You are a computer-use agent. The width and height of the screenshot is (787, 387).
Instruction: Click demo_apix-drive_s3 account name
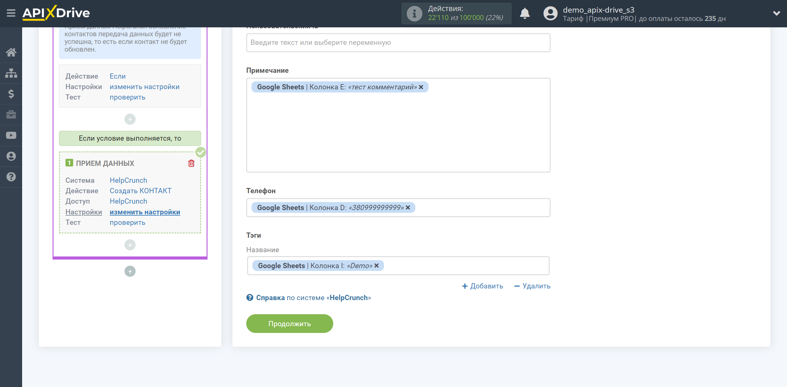click(599, 10)
